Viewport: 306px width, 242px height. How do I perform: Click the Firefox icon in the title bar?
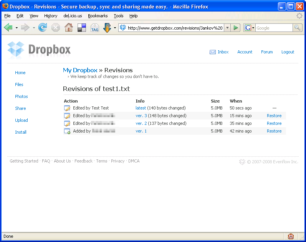tap(5, 6)
